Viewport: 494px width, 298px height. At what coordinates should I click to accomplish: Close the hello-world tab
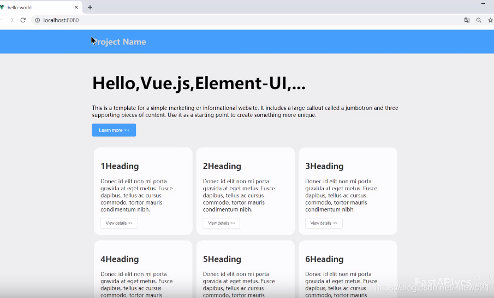[76, 7]
